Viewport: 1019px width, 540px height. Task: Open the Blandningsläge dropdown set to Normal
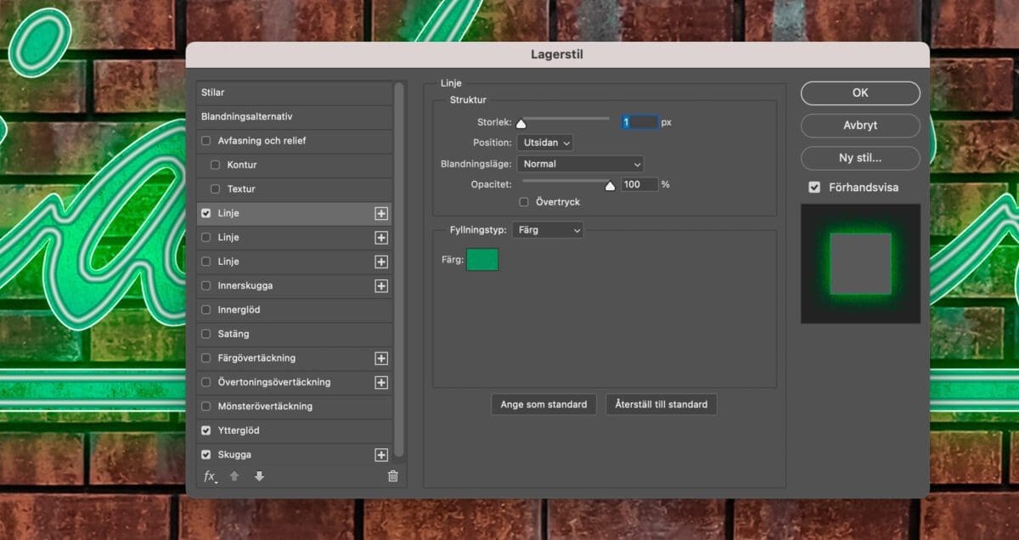580,164
